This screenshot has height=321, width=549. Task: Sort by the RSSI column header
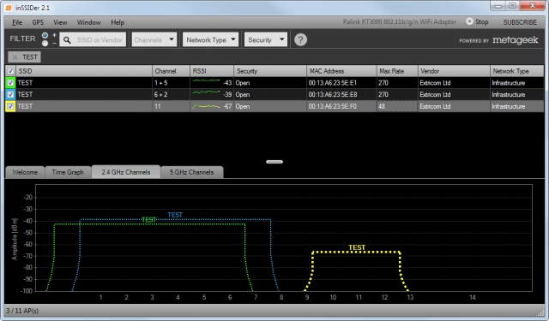tap(212, 71)
